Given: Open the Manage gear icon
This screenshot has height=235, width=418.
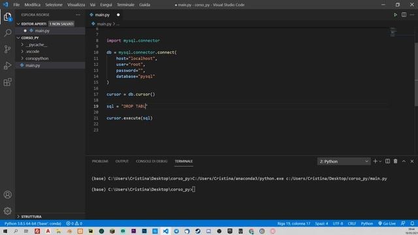Looking at the screenshot, I should [7, 211].
